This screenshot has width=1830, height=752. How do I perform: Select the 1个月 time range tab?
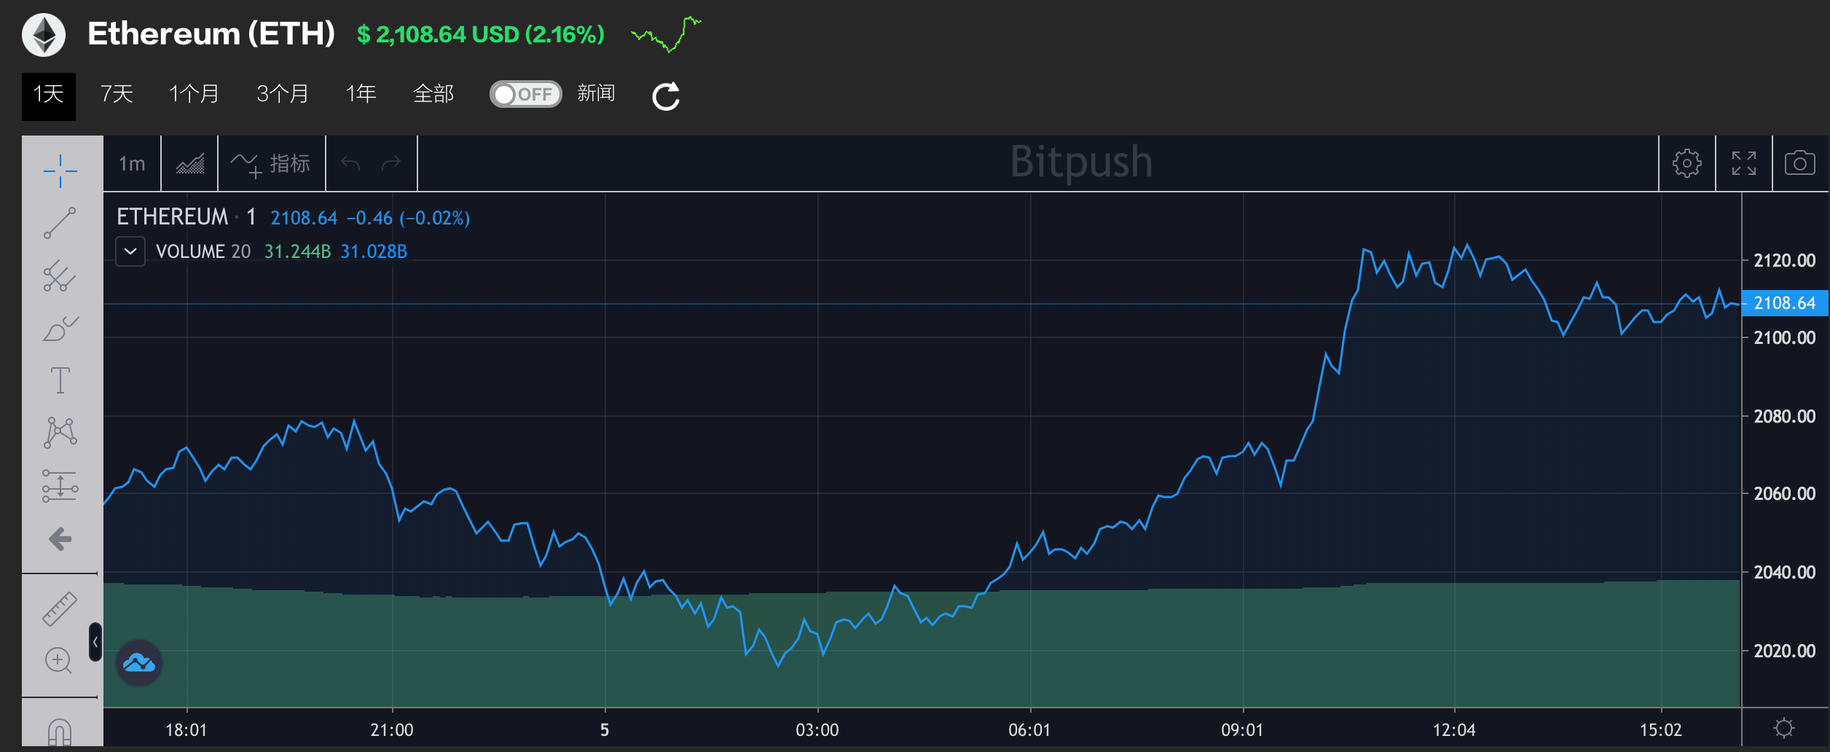[x=194, y=94]
